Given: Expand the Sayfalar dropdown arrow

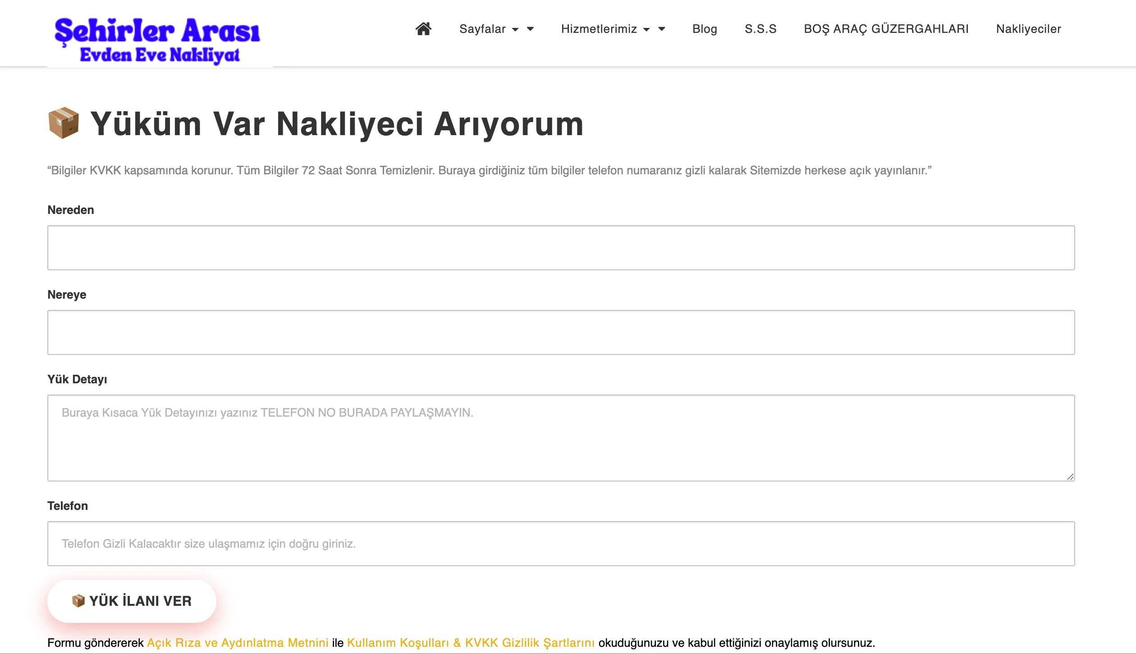Looking at the screenshot, I should point(515,30).
